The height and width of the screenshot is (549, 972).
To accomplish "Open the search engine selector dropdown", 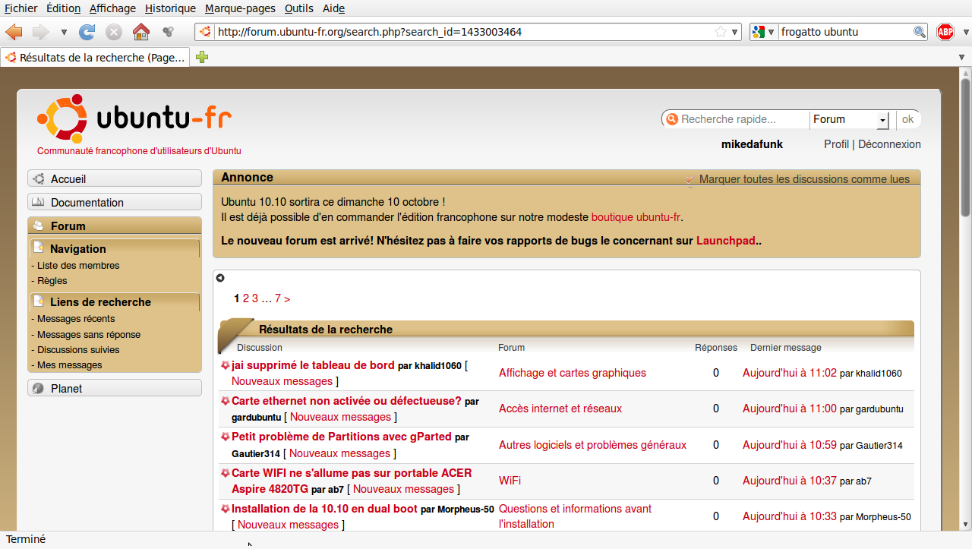I will tap(763, 32).
